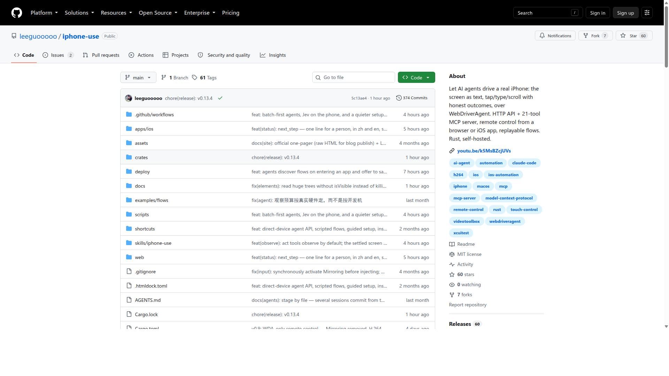
Task: Click the bell icon in Notifications button
Action: coord(542,36)
